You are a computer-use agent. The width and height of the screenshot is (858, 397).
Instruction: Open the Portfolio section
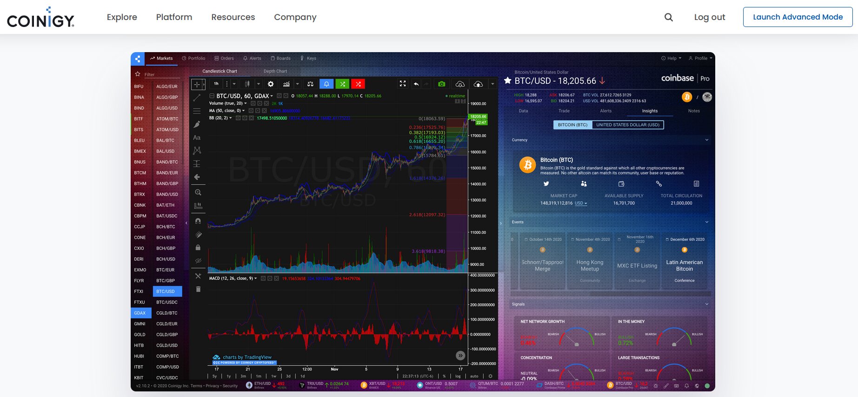coord(193,58)
